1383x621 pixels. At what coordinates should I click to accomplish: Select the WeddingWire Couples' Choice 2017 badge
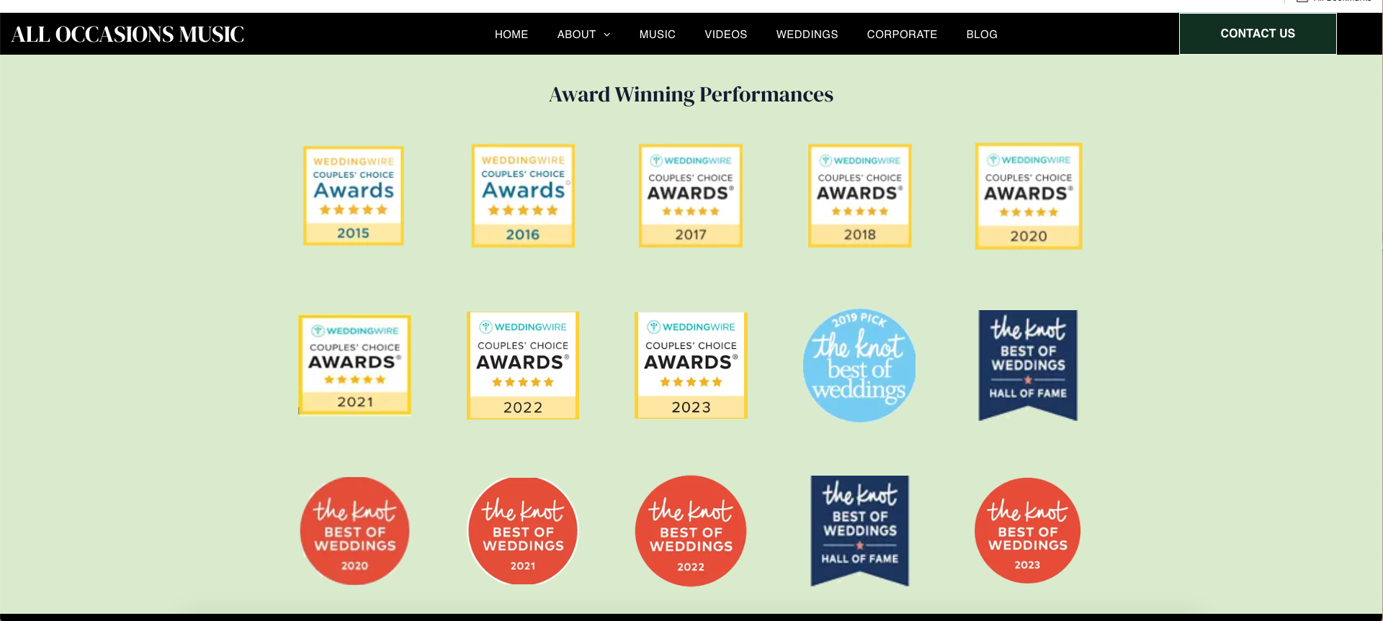(x=691, y=196)
